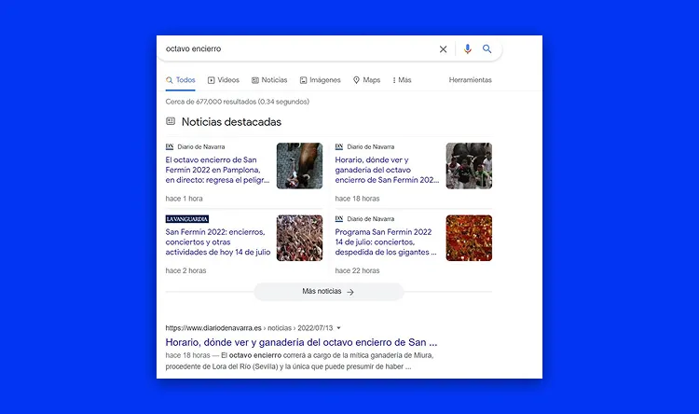Open the Todos tab
The width and height of the screenshot is (699, 414).
coord(181,80)
